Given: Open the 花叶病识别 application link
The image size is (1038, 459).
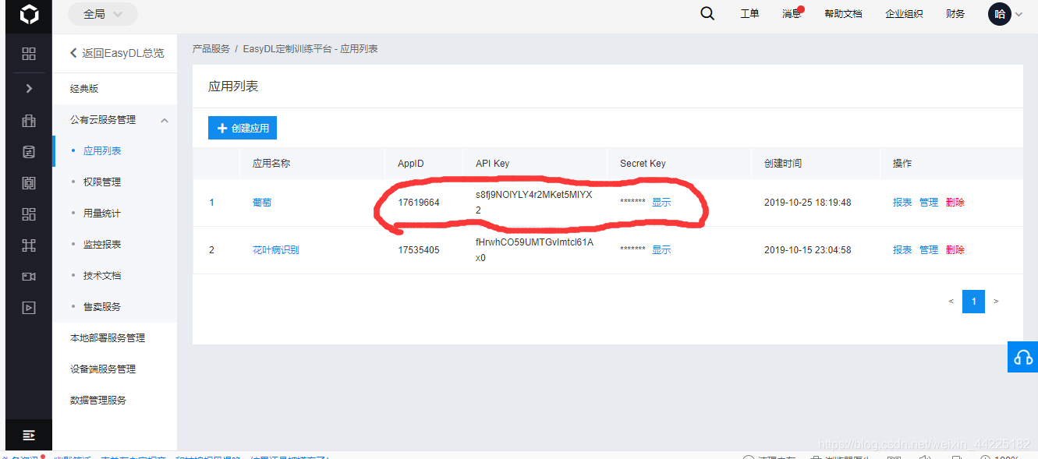Looking at the screenshot, I should (x=275, y=250).
